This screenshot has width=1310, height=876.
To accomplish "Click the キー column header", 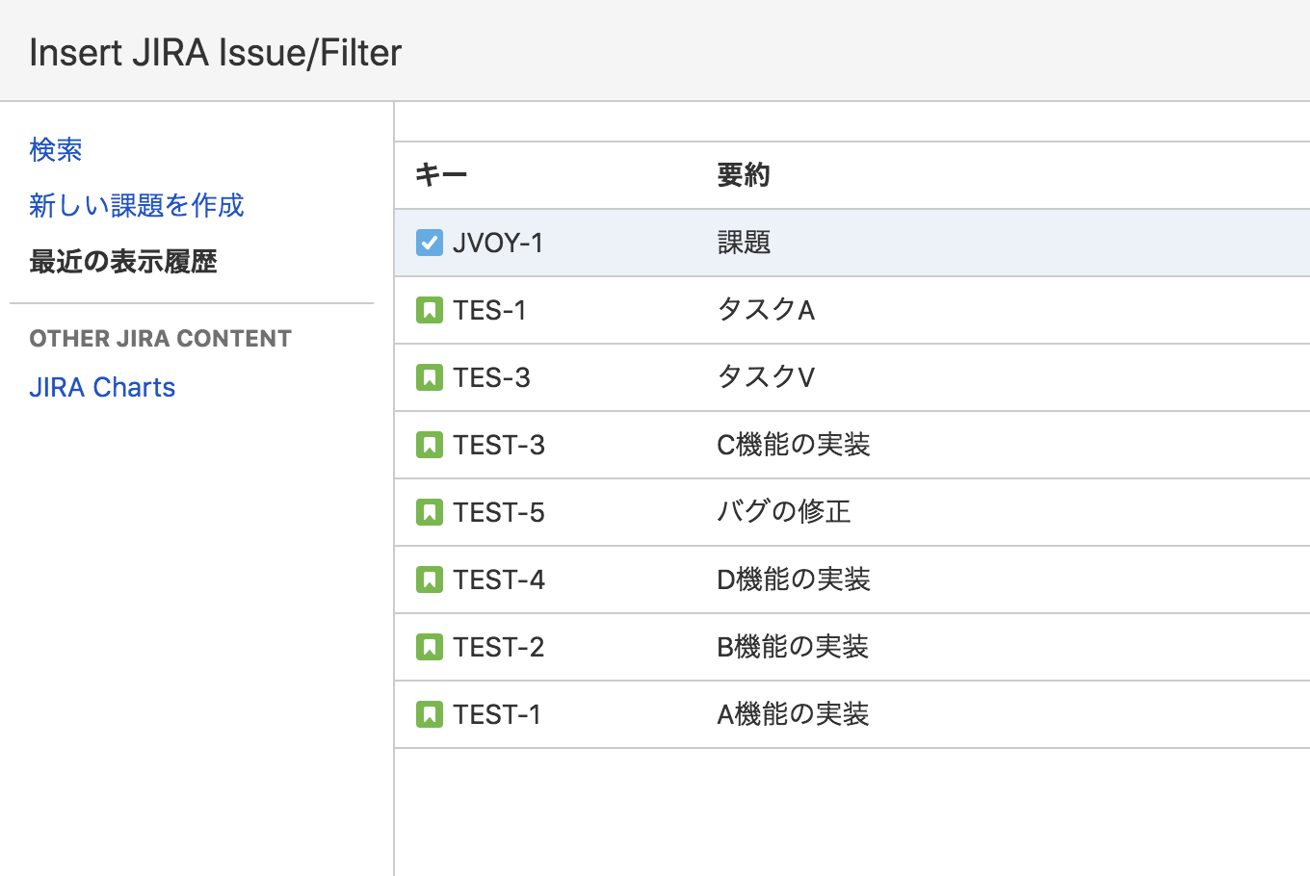I will [x=441, y=175].
